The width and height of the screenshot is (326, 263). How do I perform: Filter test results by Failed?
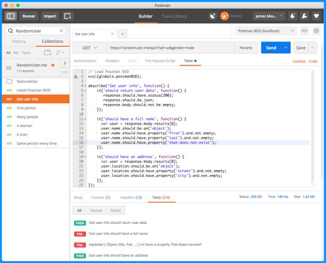point(115,210)
